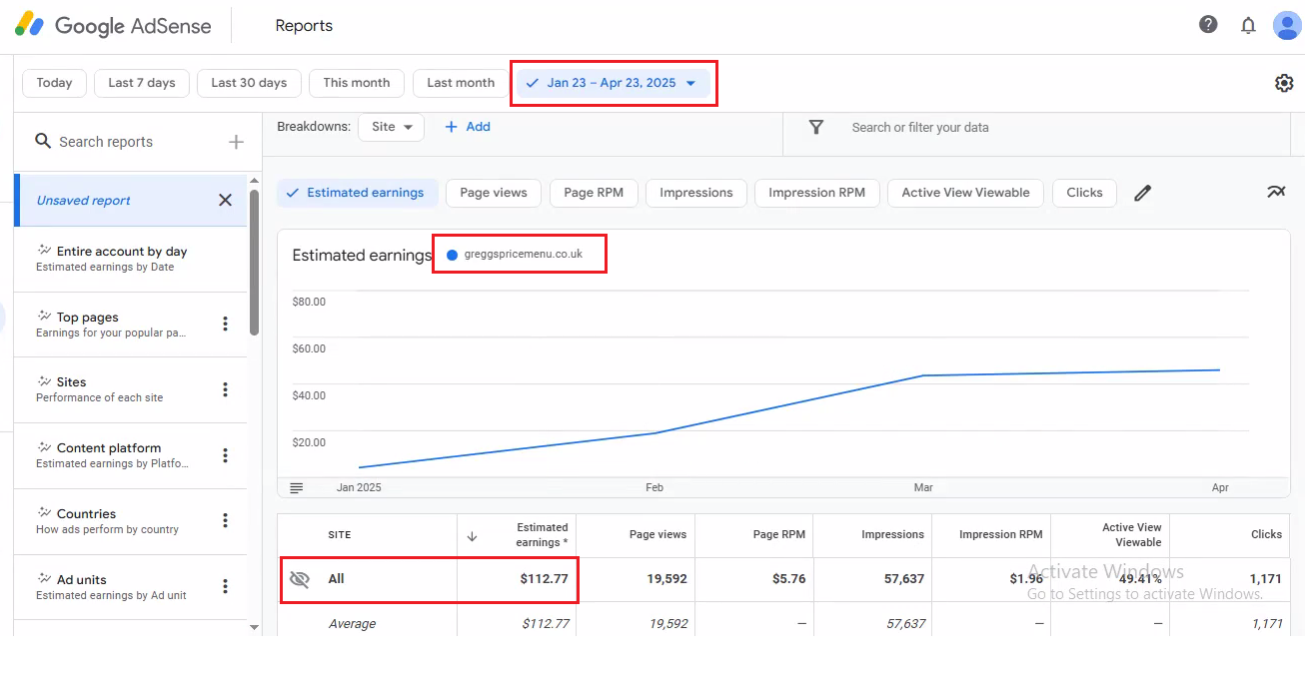
Task: Click the filter funnel icon
Action: pyautogui.click(x=816, y=127)
